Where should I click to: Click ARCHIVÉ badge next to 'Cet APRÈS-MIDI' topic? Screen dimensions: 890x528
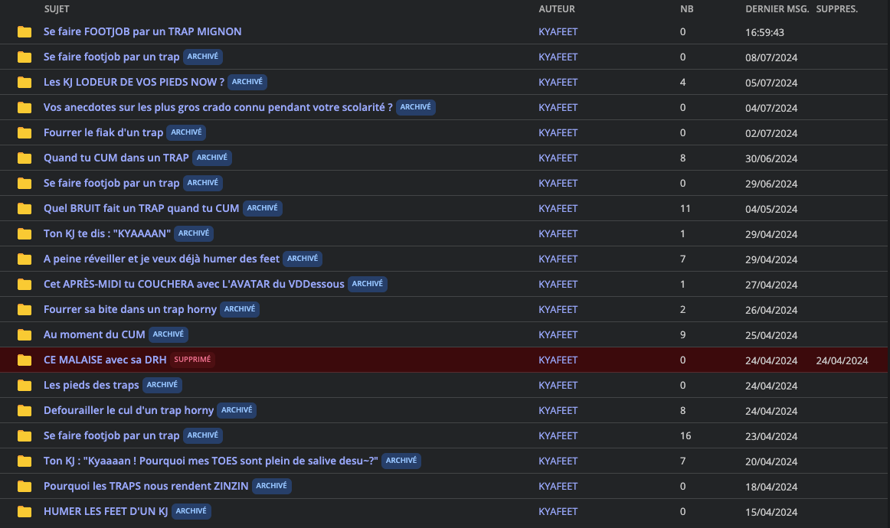tap(367, 284)
